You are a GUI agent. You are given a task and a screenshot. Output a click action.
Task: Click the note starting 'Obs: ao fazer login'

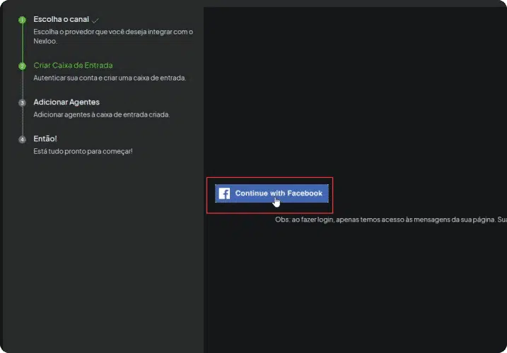coord(391,220)
